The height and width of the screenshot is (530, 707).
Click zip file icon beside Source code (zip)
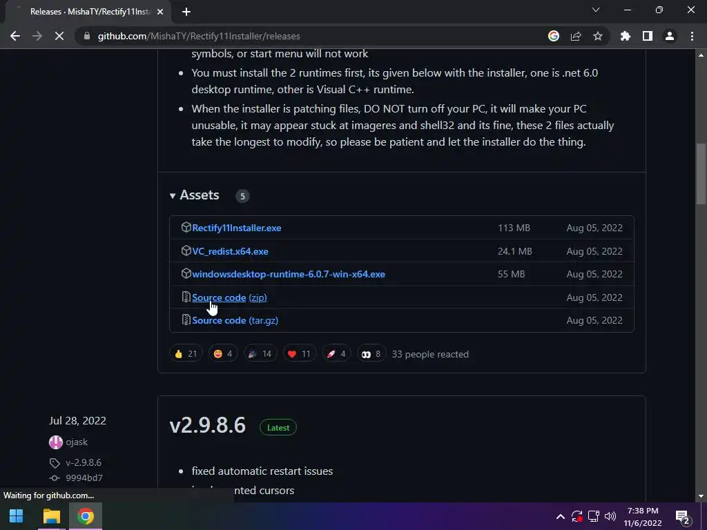point(186,297)
